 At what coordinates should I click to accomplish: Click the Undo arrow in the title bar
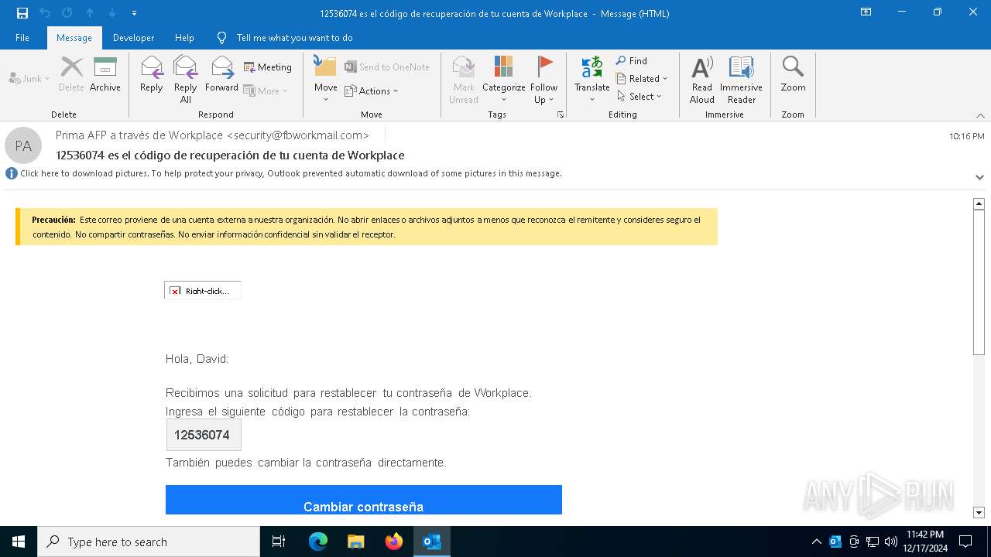[x=45, y=13]
